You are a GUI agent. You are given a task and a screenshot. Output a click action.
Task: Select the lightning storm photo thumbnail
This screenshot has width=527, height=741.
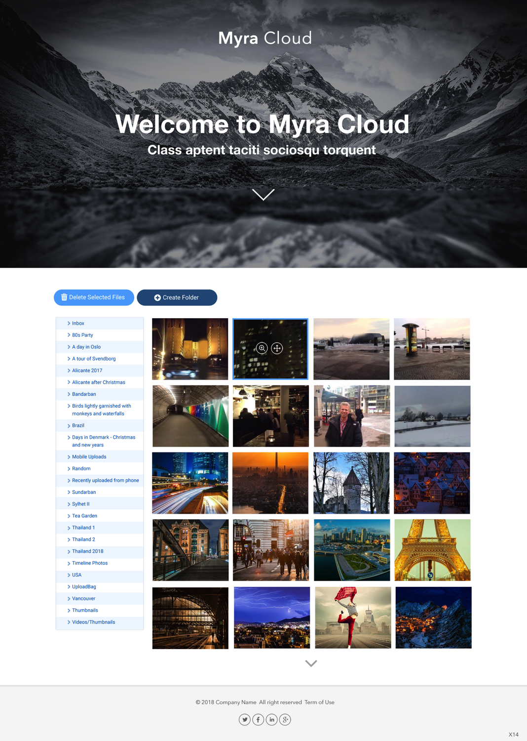click(272, 617)
